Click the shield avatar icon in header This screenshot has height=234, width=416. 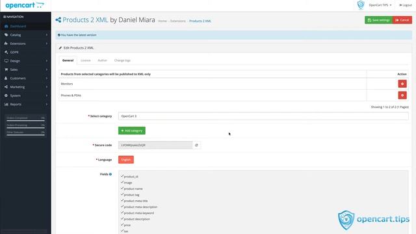(x=361, y=5)
